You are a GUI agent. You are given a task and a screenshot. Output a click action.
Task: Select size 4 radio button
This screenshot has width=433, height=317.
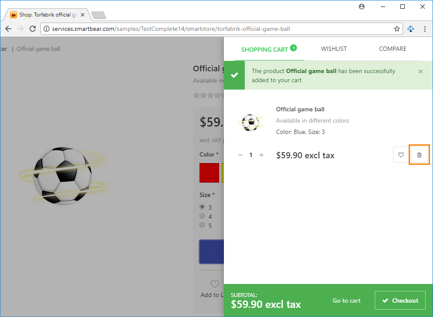click(202, 216)
